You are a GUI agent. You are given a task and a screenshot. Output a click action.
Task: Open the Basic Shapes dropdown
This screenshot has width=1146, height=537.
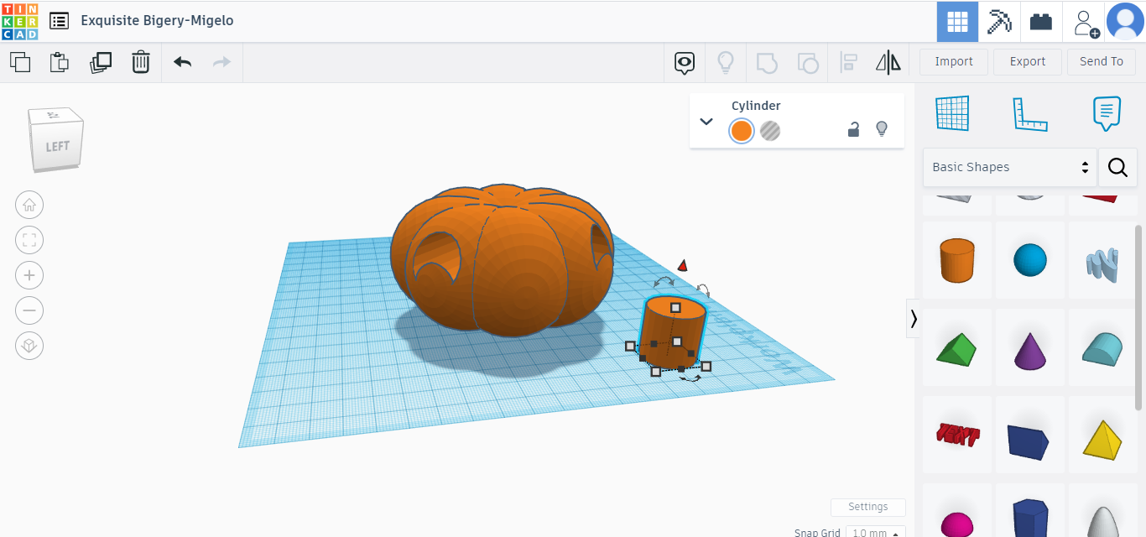coord(1010,167)
